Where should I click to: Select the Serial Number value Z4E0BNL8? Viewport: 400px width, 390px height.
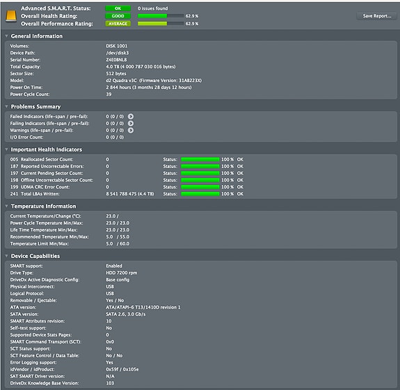point(116,60)
